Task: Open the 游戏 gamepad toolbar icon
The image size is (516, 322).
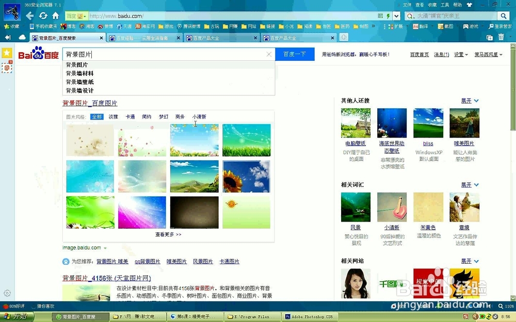Action: click(471, 26)
